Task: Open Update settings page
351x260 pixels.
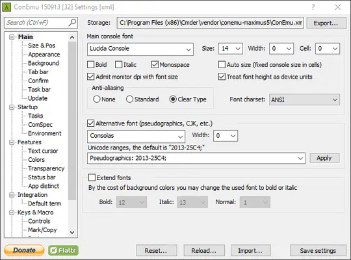Action: (x=38, y=98)
